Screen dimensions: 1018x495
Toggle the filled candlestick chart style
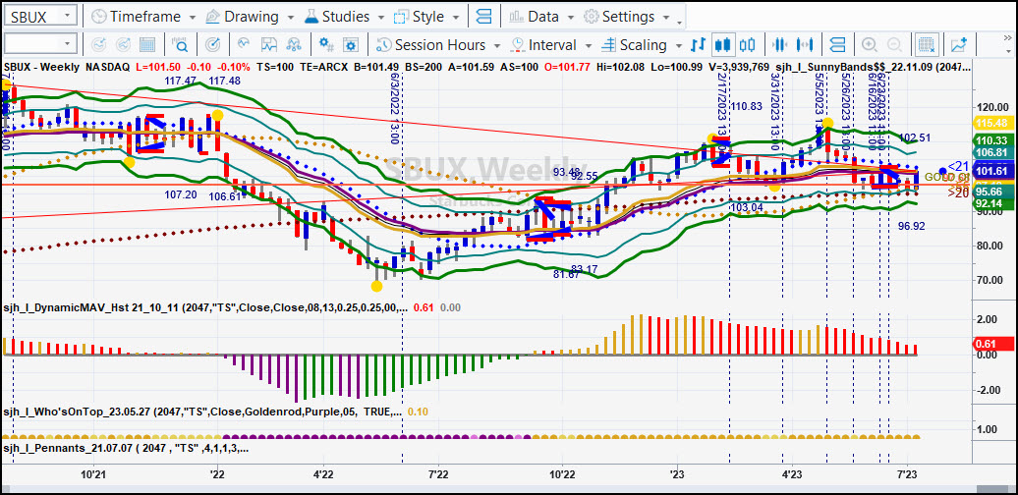click(x=722, y=45)
